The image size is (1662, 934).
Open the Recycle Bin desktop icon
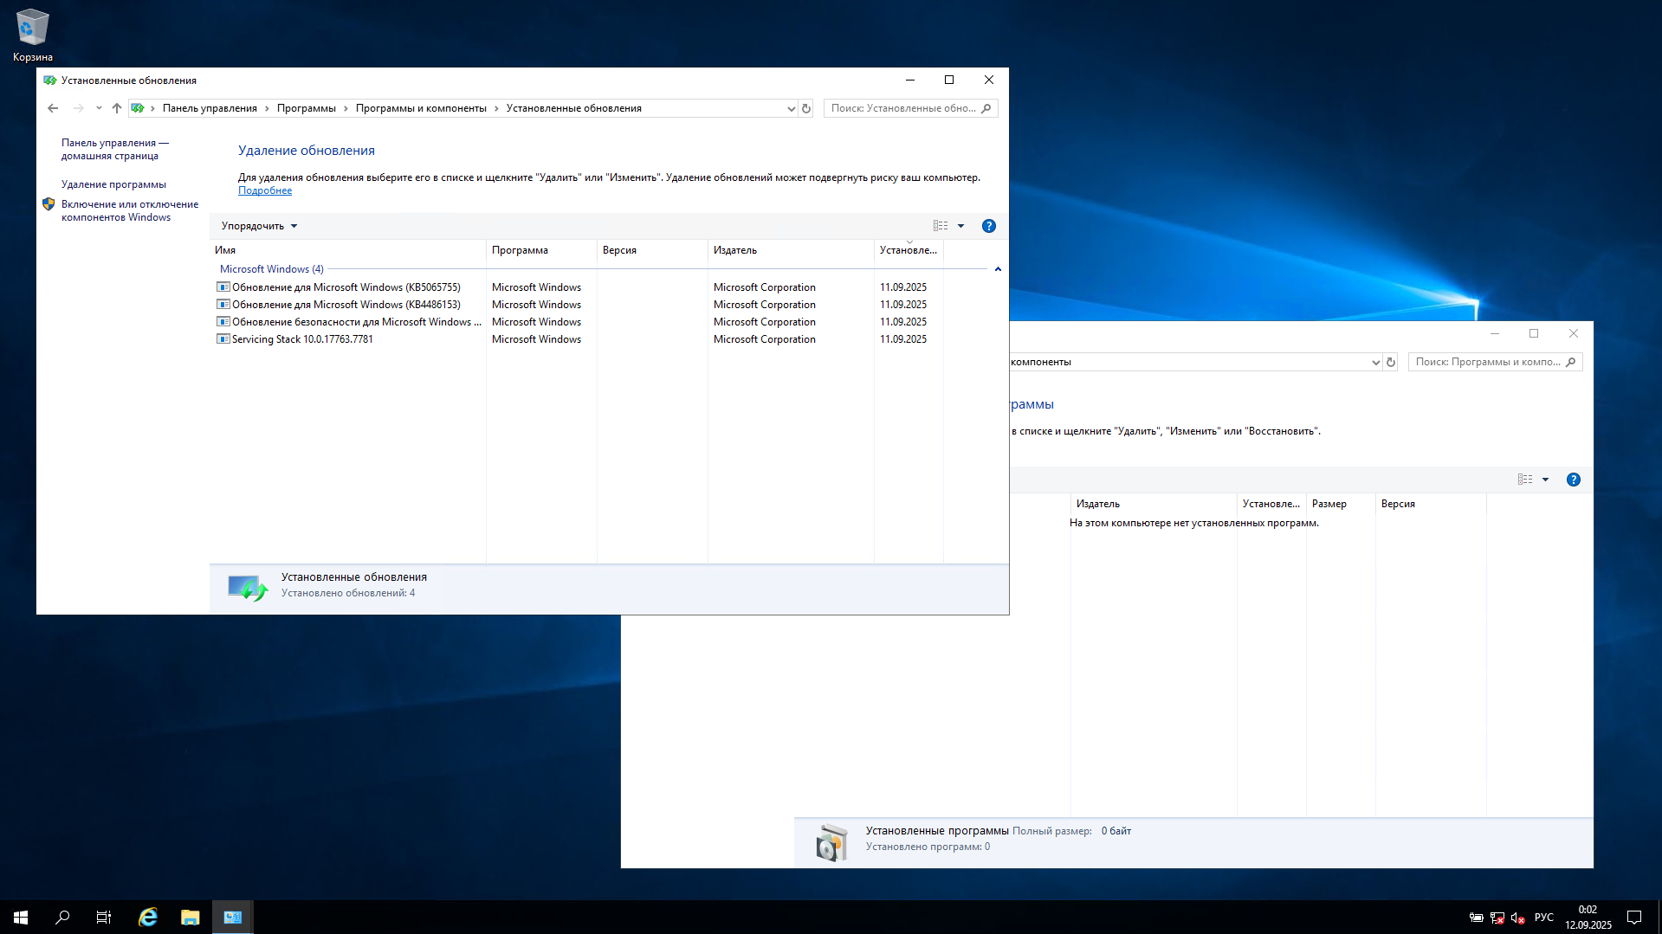(33, 35)
